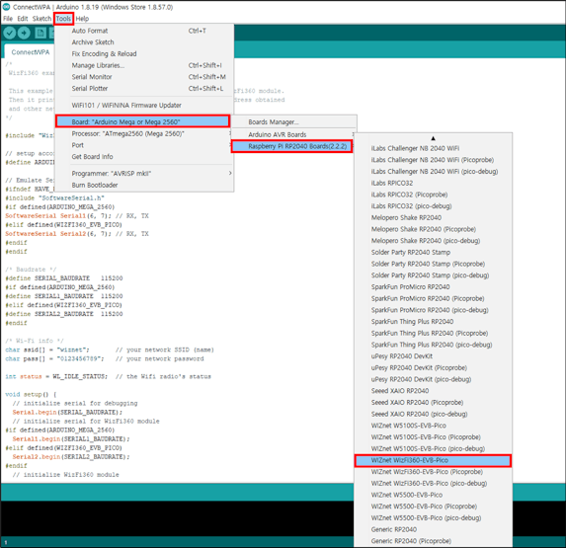566x548 pixels.
Task: Pick SparkFun ProMicro RP2040 board
Action: [434, 287]
